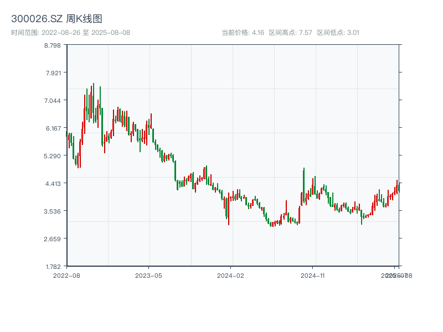Click the period low label 区间低点: 3.01
Viewport: 443px width, 332px height.
[x=338, y=33]
